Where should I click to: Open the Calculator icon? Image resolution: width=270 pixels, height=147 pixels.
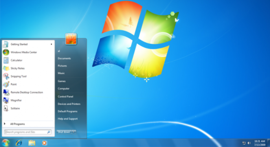point(6,60)
